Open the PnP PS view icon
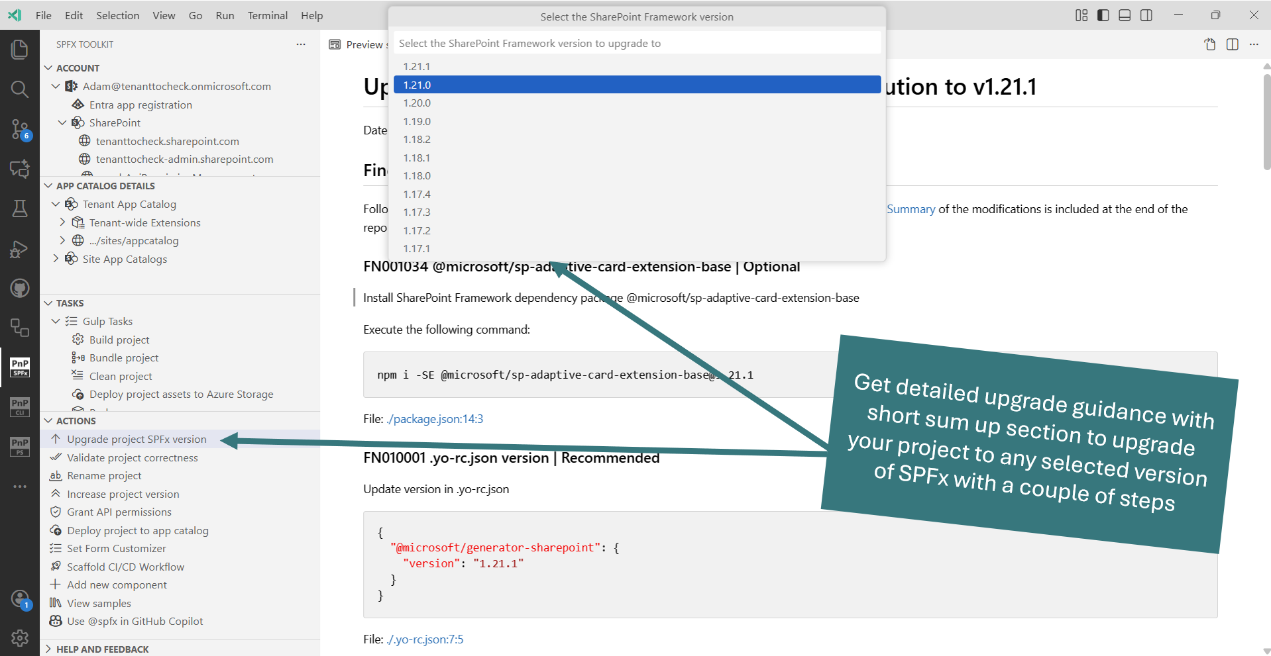This screenshot has width=1271, height=656. coord(20,446)
